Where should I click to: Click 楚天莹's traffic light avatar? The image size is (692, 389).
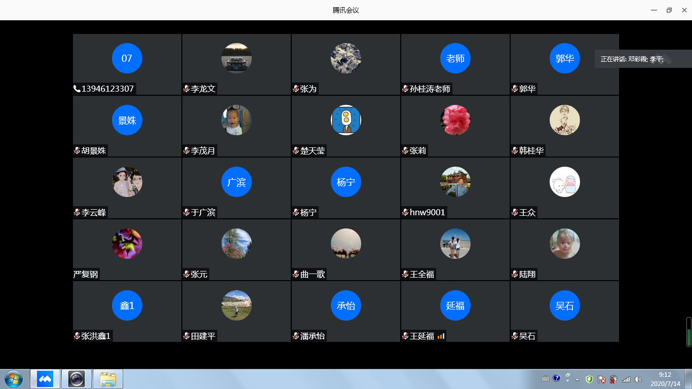coord(345,120)
